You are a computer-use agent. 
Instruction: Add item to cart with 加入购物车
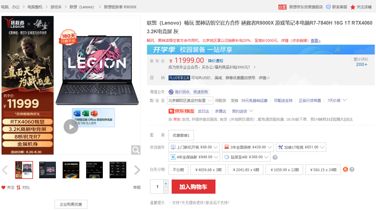pyautogui.click(x=194, y=187)
